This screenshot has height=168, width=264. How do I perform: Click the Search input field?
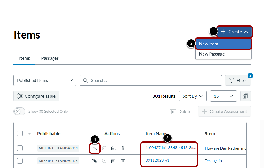click(151, 80)
